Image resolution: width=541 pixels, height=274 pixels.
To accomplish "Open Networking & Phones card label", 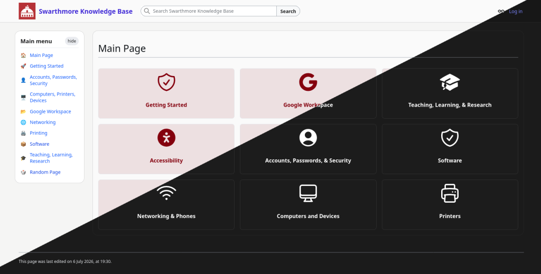I will click(166, 216).
